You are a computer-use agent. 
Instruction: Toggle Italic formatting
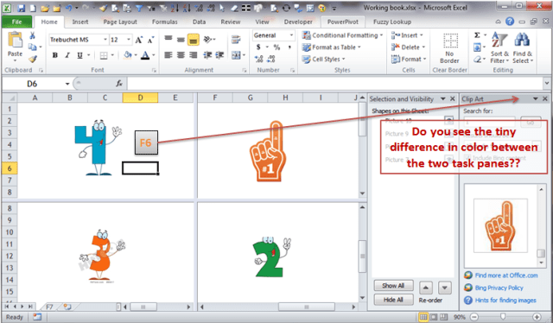click(x=67, y=55)
